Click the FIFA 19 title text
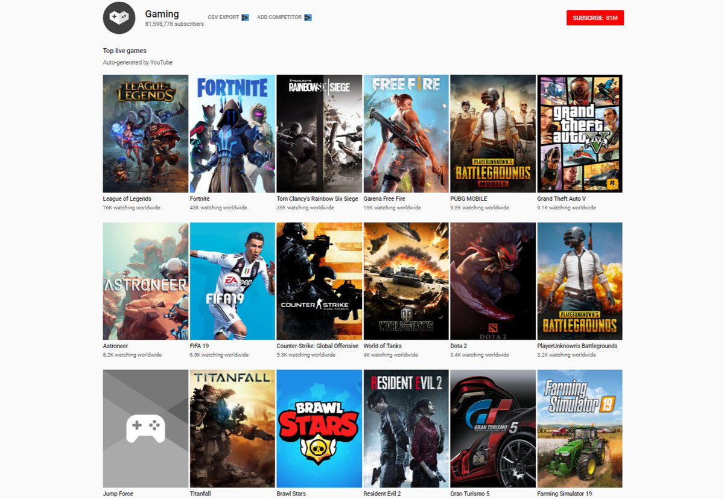The height and width of the screenshot is (499, 724). [x=200, y=346]
